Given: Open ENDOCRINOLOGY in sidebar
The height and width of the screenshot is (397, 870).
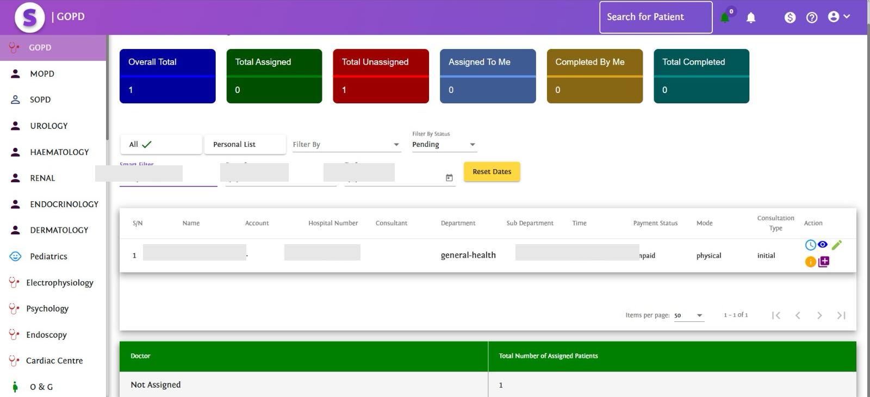Looking at the screenshot, I should (53, 204).
